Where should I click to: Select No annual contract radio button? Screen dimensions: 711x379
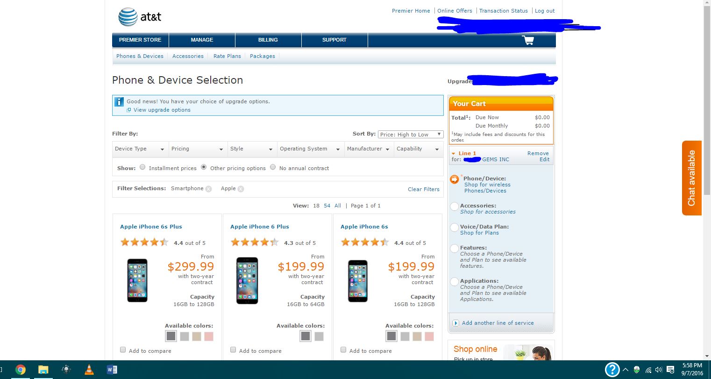(273, 167)
